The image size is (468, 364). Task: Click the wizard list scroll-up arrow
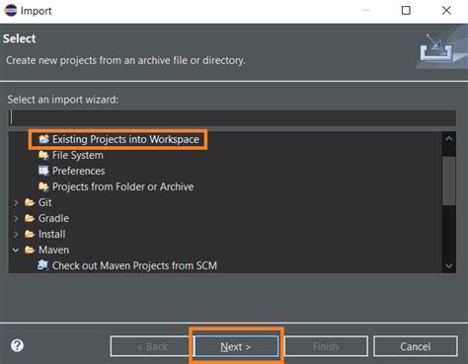tap(449, 139)
